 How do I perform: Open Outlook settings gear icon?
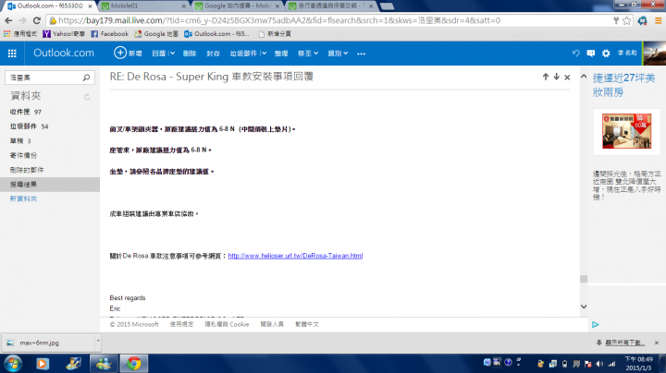coord(606,54)
